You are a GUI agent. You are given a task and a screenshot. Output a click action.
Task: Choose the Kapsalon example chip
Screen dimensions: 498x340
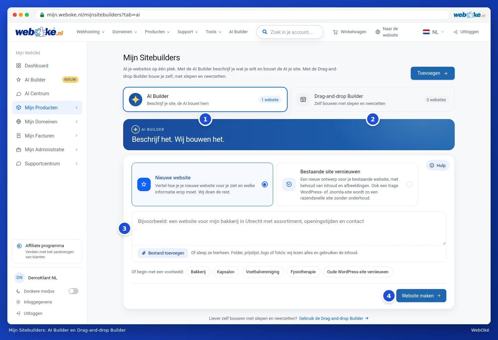pos(226,272)
